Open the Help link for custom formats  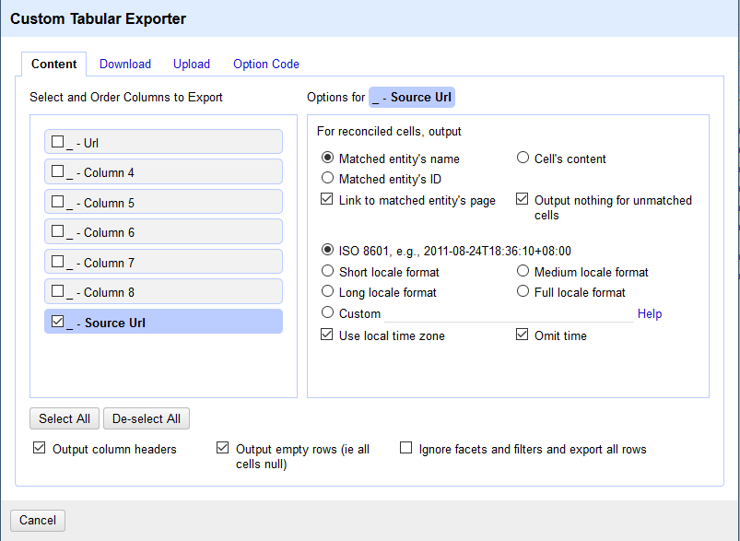[649, 313]
